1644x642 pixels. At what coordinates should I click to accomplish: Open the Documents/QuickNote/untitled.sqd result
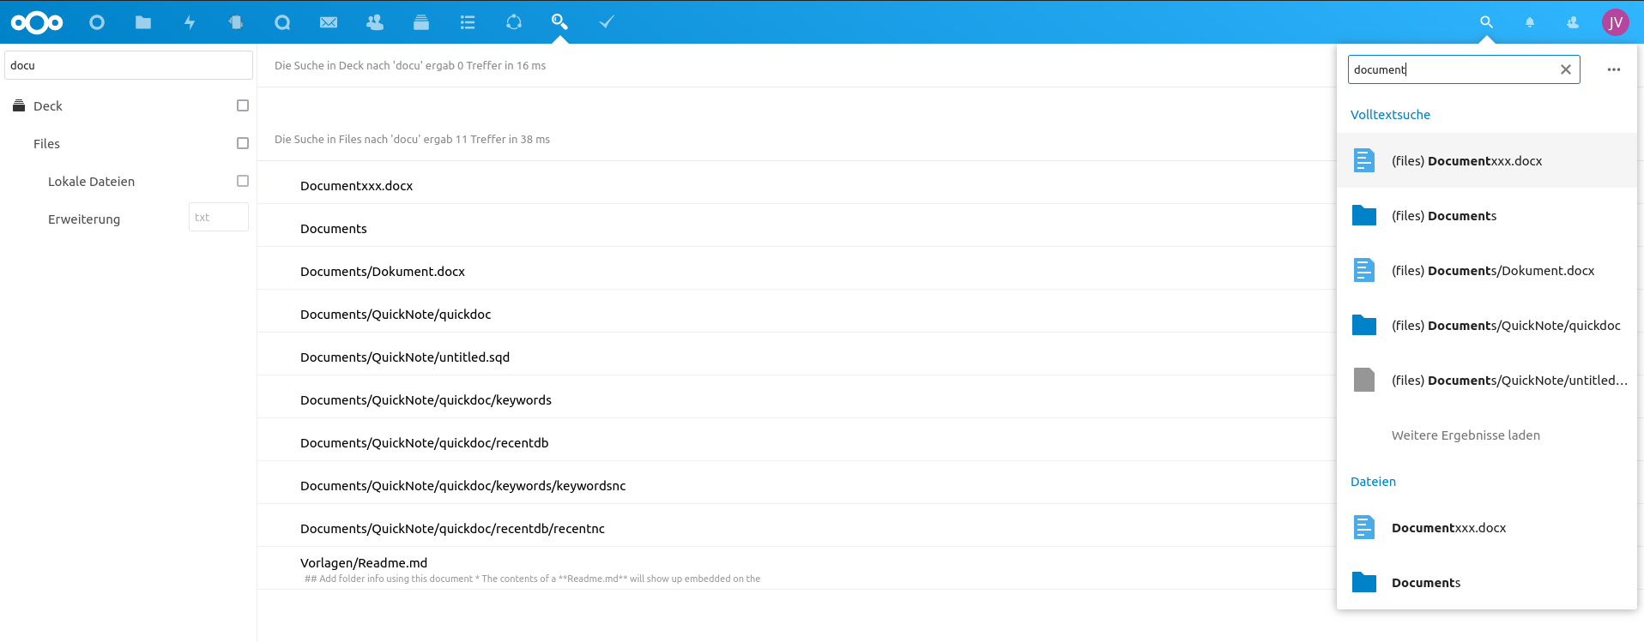coord(405,357)
